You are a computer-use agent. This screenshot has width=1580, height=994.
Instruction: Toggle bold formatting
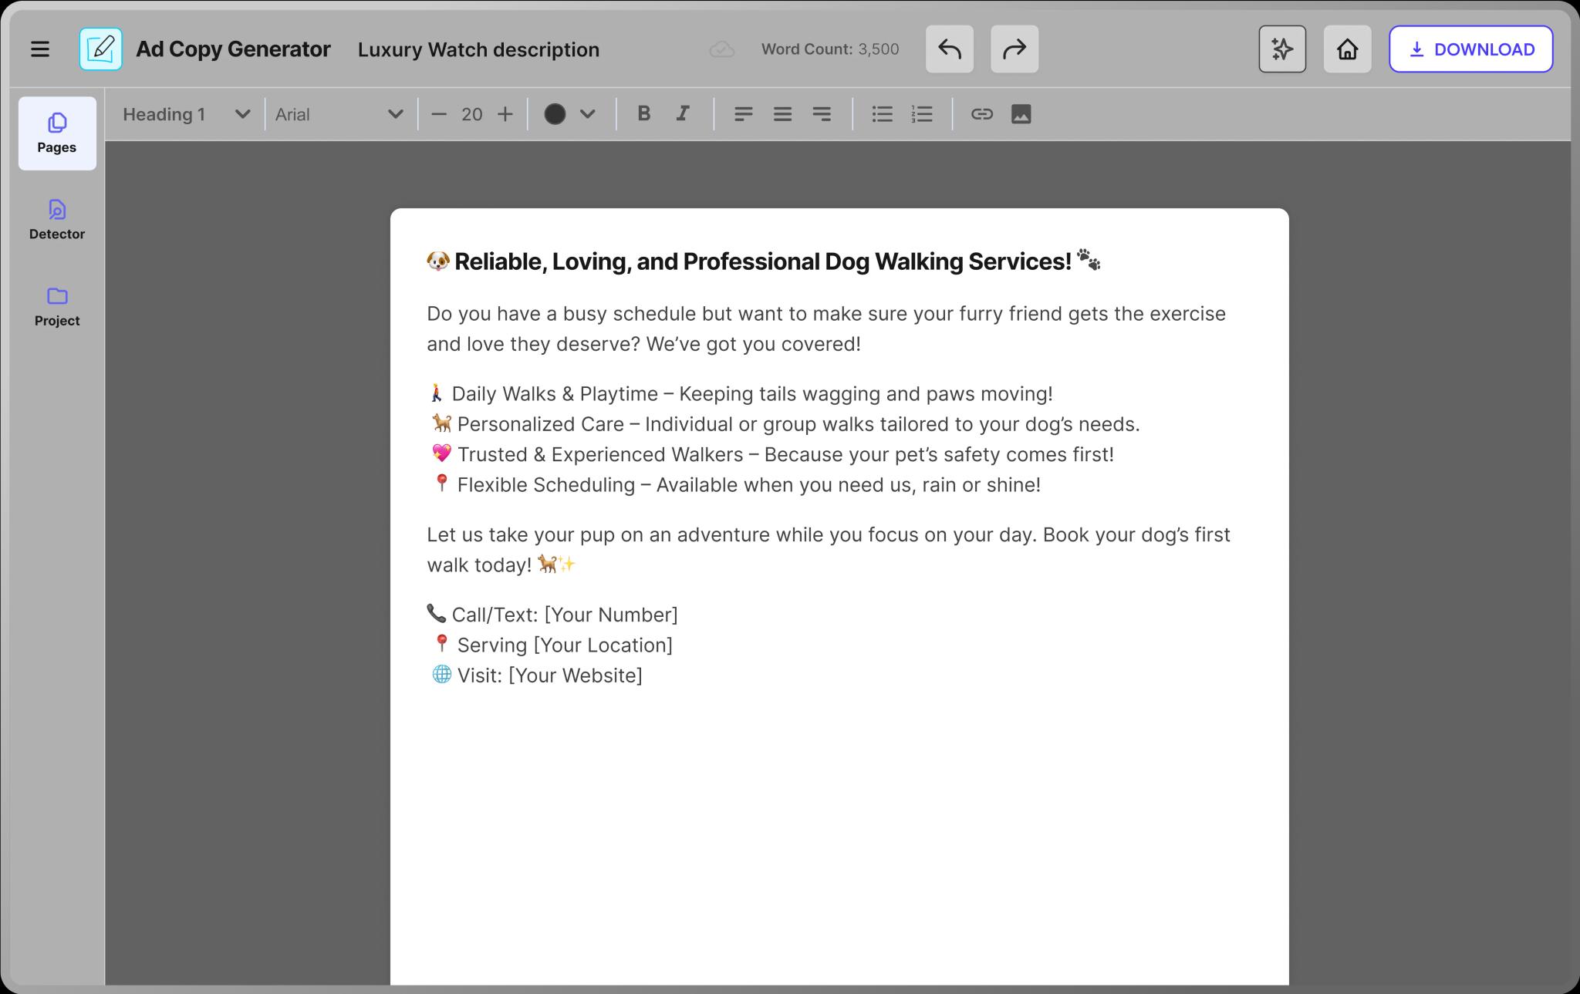point(643,114)
